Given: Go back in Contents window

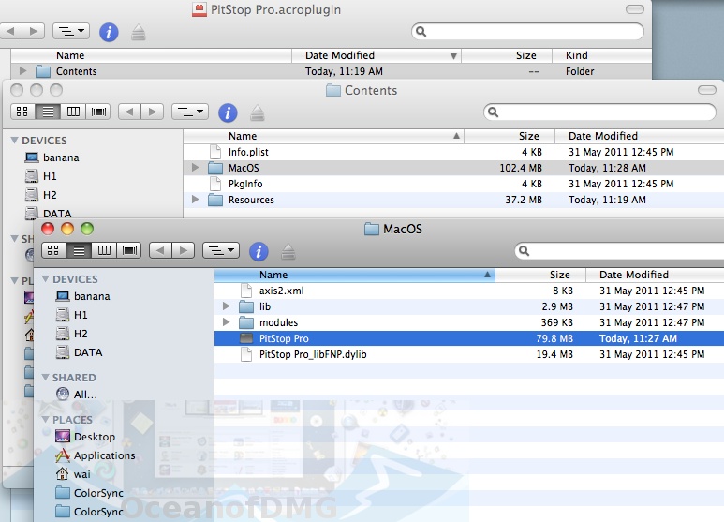Looking at the screenshot, I should (129, 112).
